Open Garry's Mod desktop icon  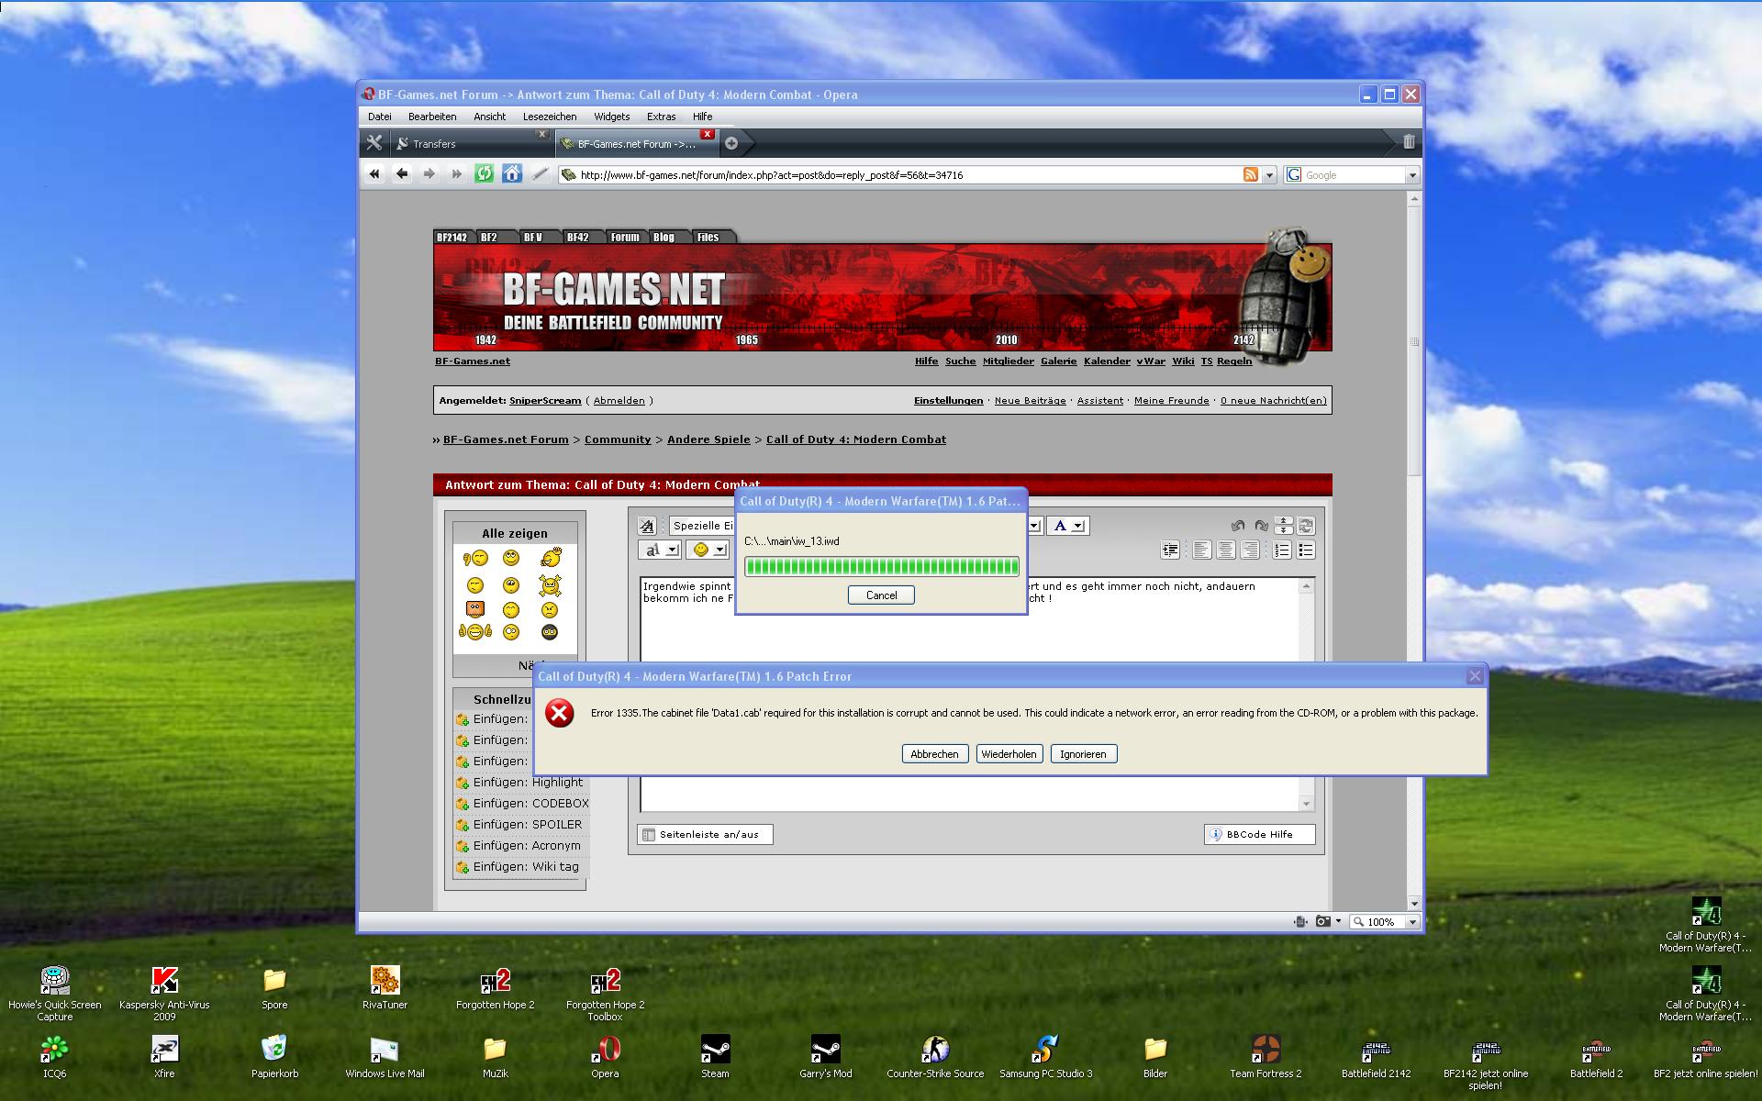825,1056
